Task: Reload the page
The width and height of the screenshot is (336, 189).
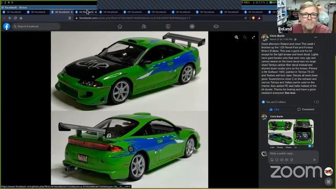Action: [x=15, y=18]
